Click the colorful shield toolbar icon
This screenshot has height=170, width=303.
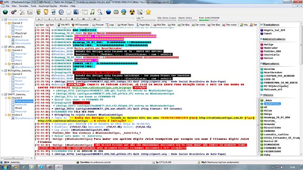(x=38, y=12)
